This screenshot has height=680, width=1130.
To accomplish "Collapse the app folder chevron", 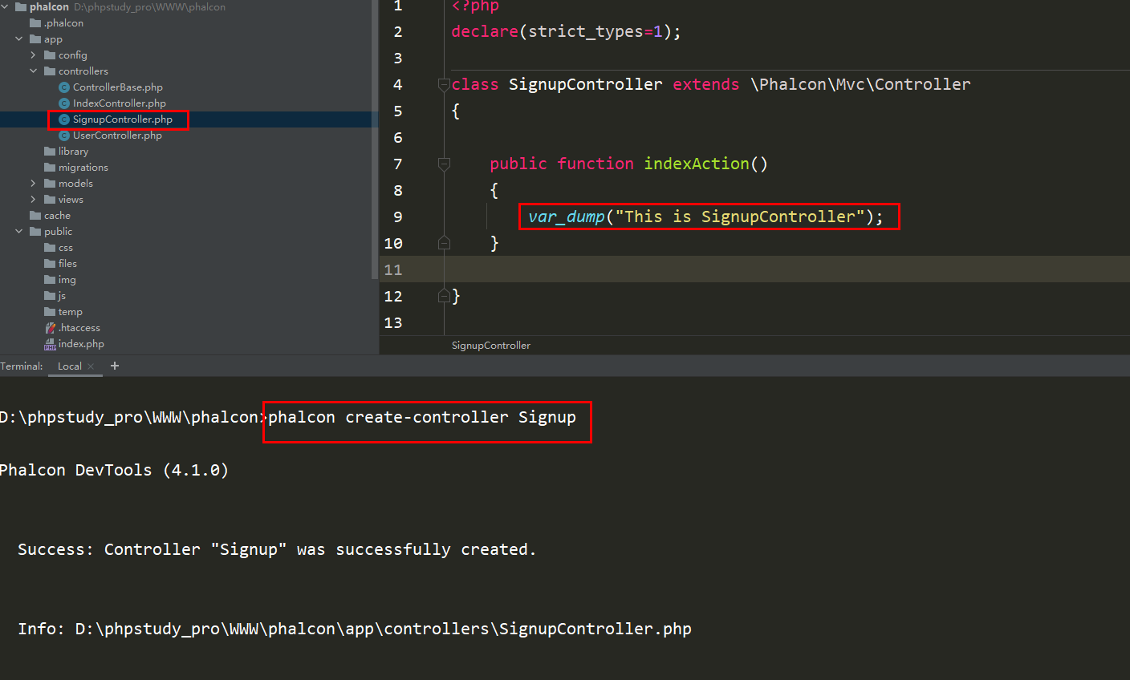I will click(19, 39).
